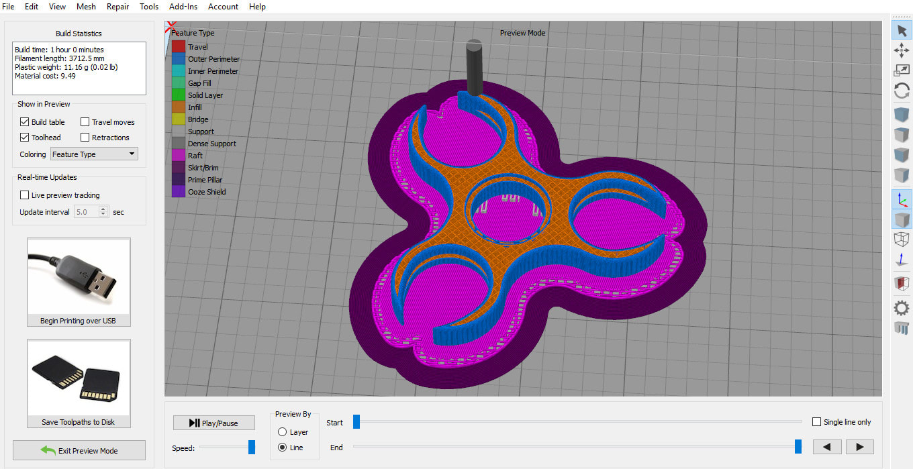The image size is (913, 469).
Task: Enable Travel moves in preview
Action: 85,122
